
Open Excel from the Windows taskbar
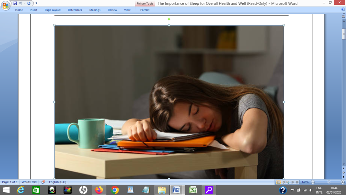193,190
